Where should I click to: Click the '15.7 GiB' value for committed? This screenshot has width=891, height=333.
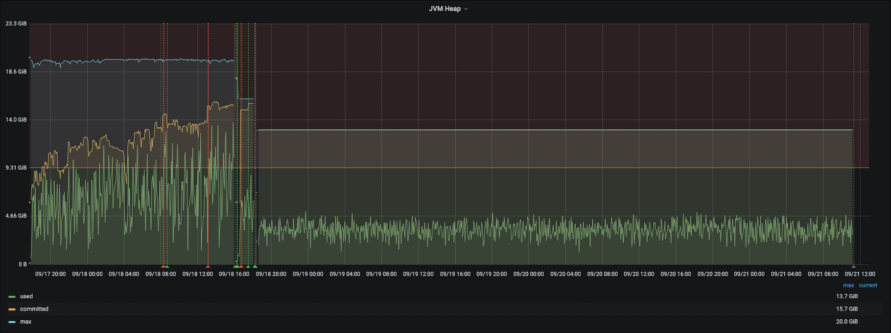click(x=847, y=309)
